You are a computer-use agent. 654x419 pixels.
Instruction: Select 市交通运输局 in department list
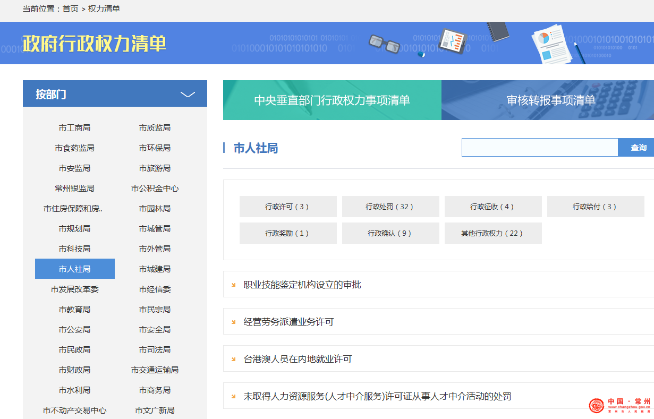pos(155,370)
